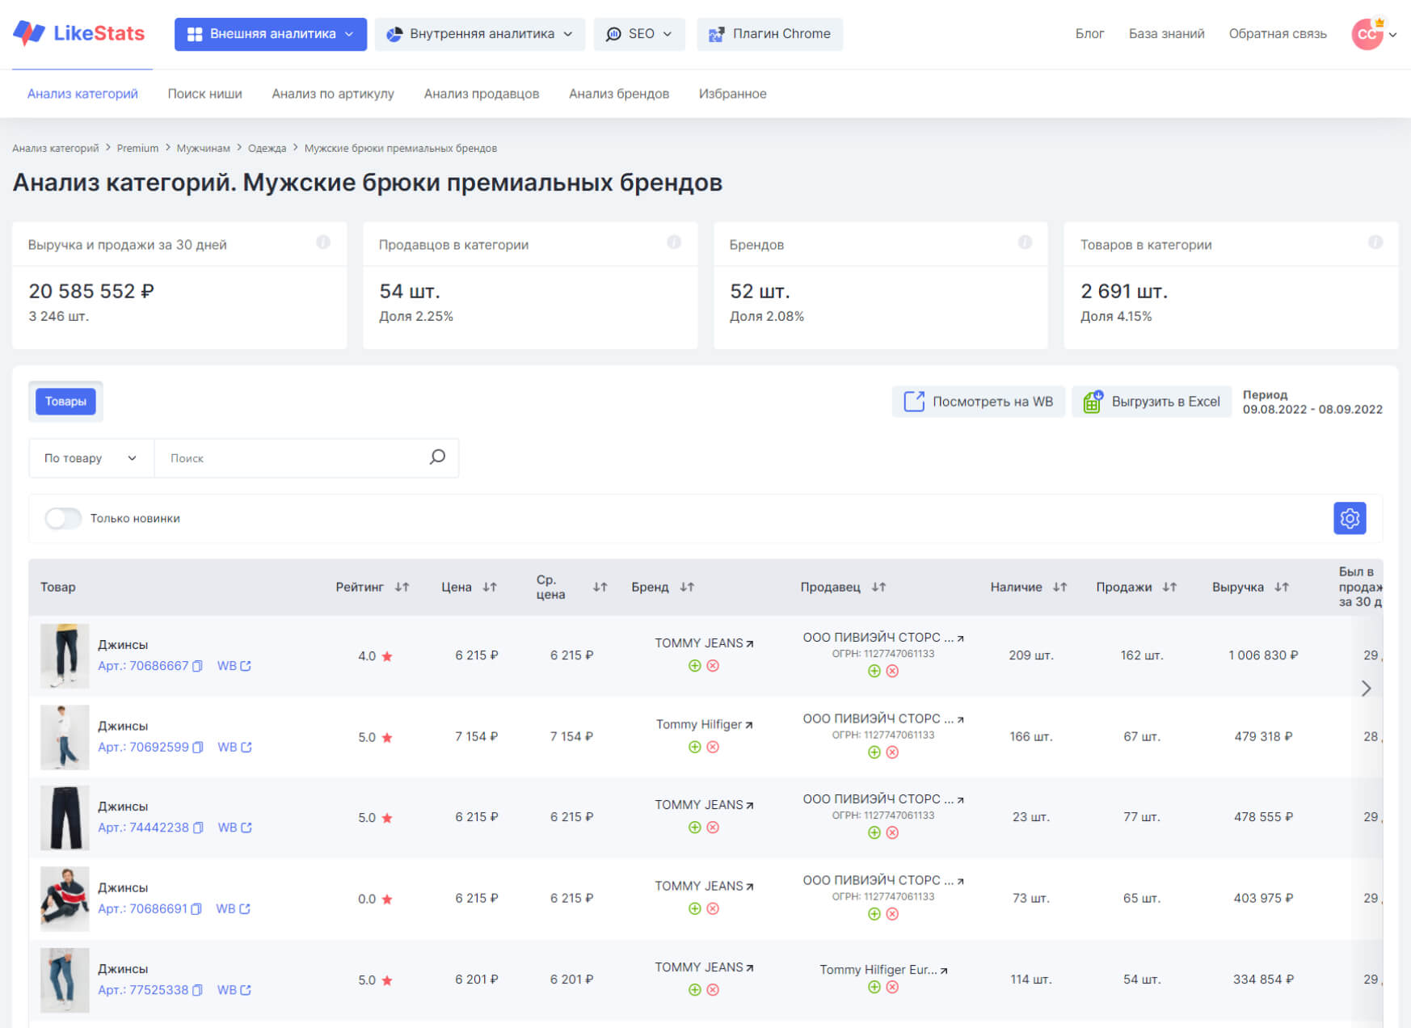The image size is (1411, 1028).
Task: Copy article number 70692599
Action: (198, 748)
